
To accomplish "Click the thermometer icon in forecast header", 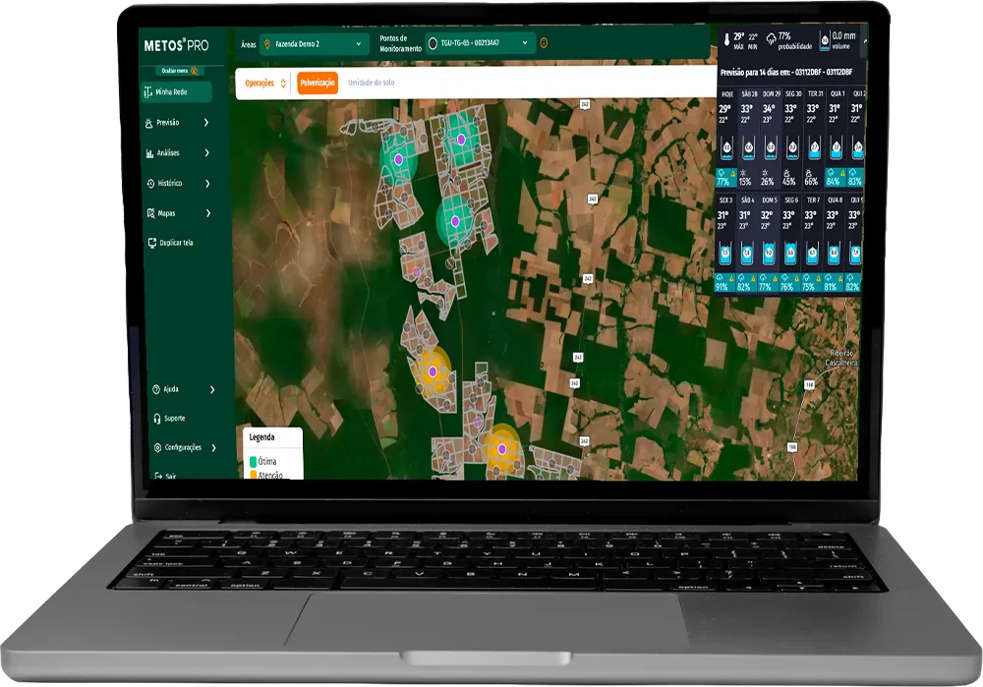I will [726, 40].
